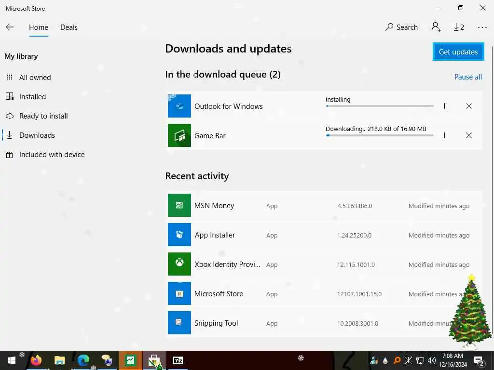Screen dimensions: 494x370
Task: Select Included with device
Action: point(52,155)
